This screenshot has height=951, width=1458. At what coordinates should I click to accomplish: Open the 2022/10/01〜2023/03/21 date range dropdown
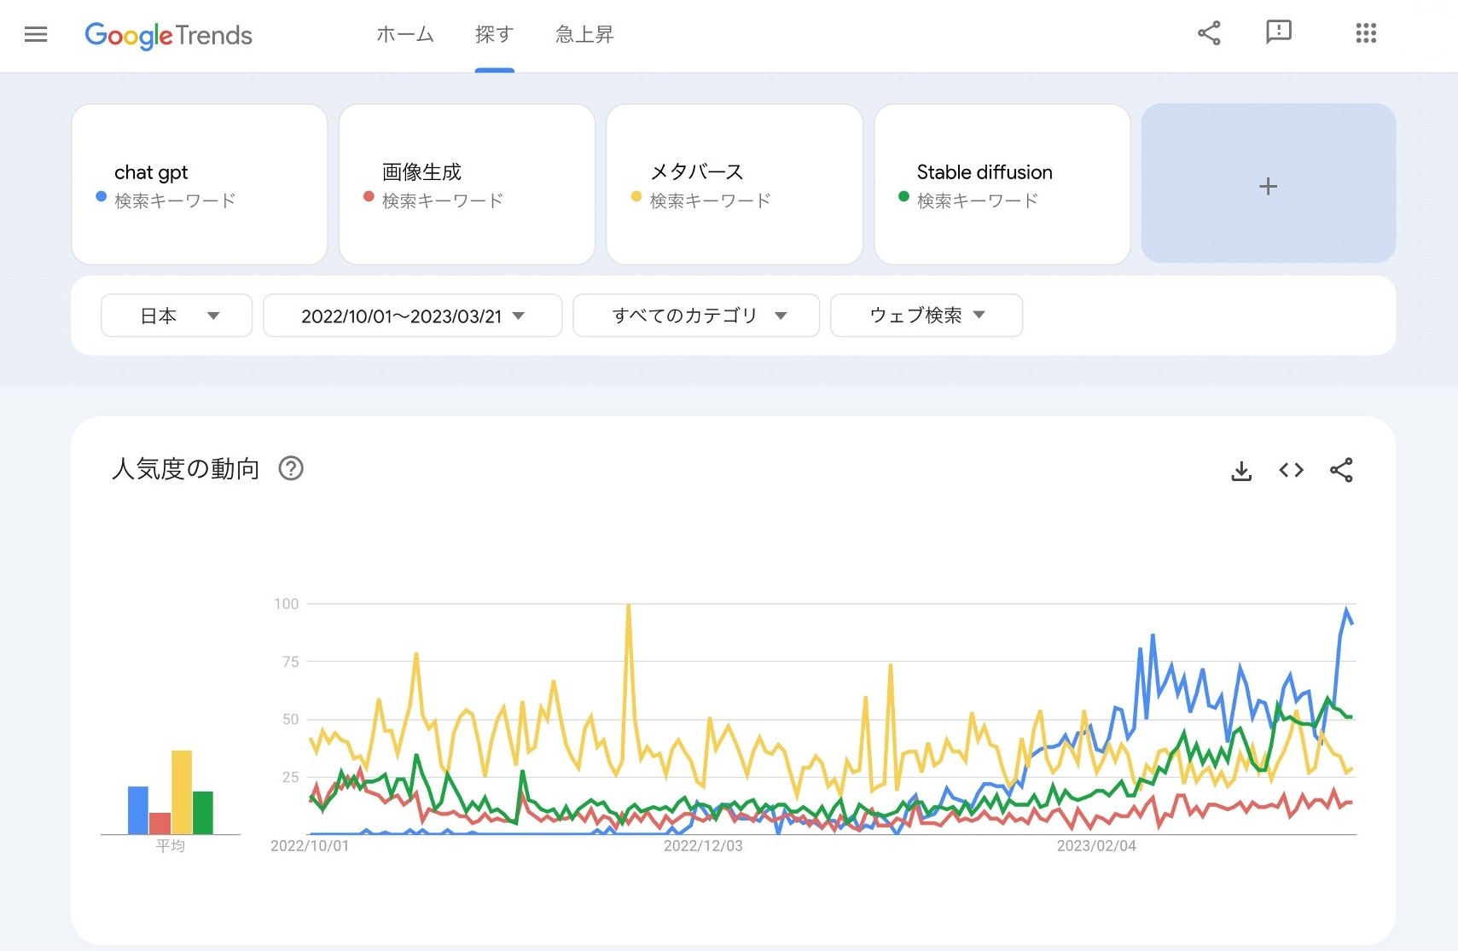(413, 316)
